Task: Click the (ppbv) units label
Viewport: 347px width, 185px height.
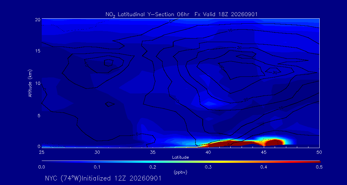Action: coord(181,173)
